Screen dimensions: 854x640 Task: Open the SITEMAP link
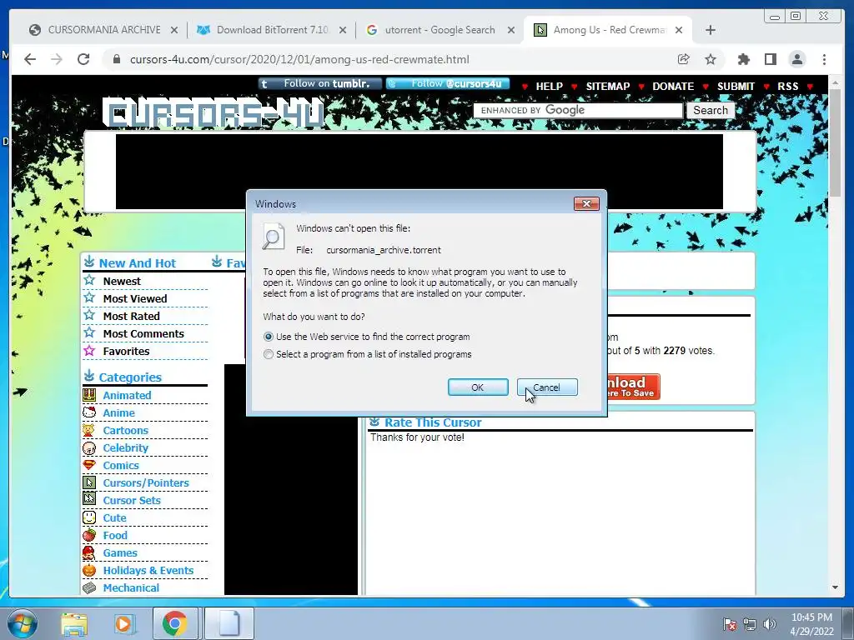(x=608, y=87)
